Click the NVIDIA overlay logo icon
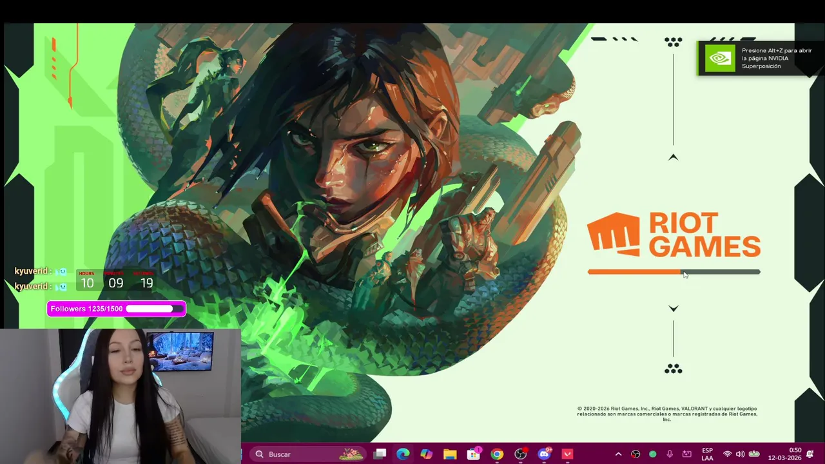Image resolution: width=825 pixels, height=464 pixels. [719, 59]
